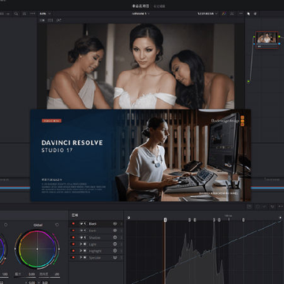Image resolution: width=284 pixels, height=284 pixels.
Task: Click the circular icon at right of Specular row
Action: [x=115, y=258]
